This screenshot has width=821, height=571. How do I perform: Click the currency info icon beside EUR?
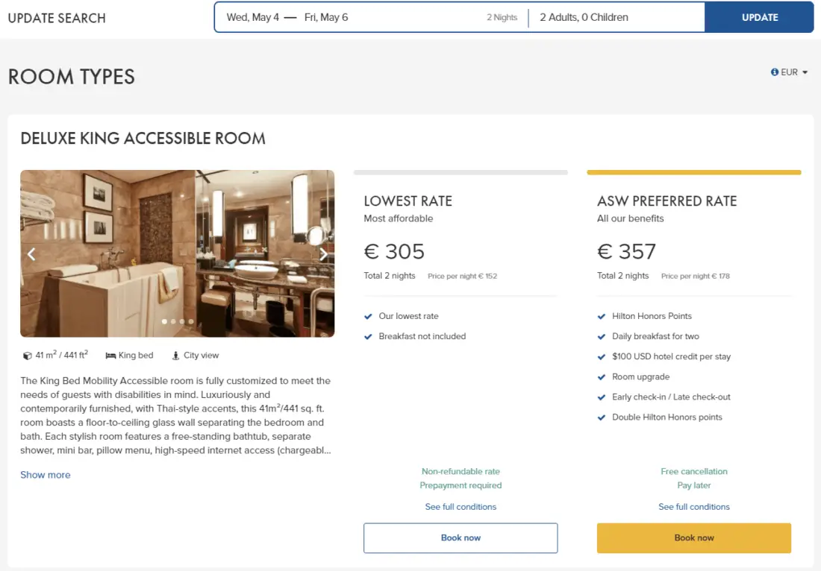pyautogui.click(x=775, y=72)
